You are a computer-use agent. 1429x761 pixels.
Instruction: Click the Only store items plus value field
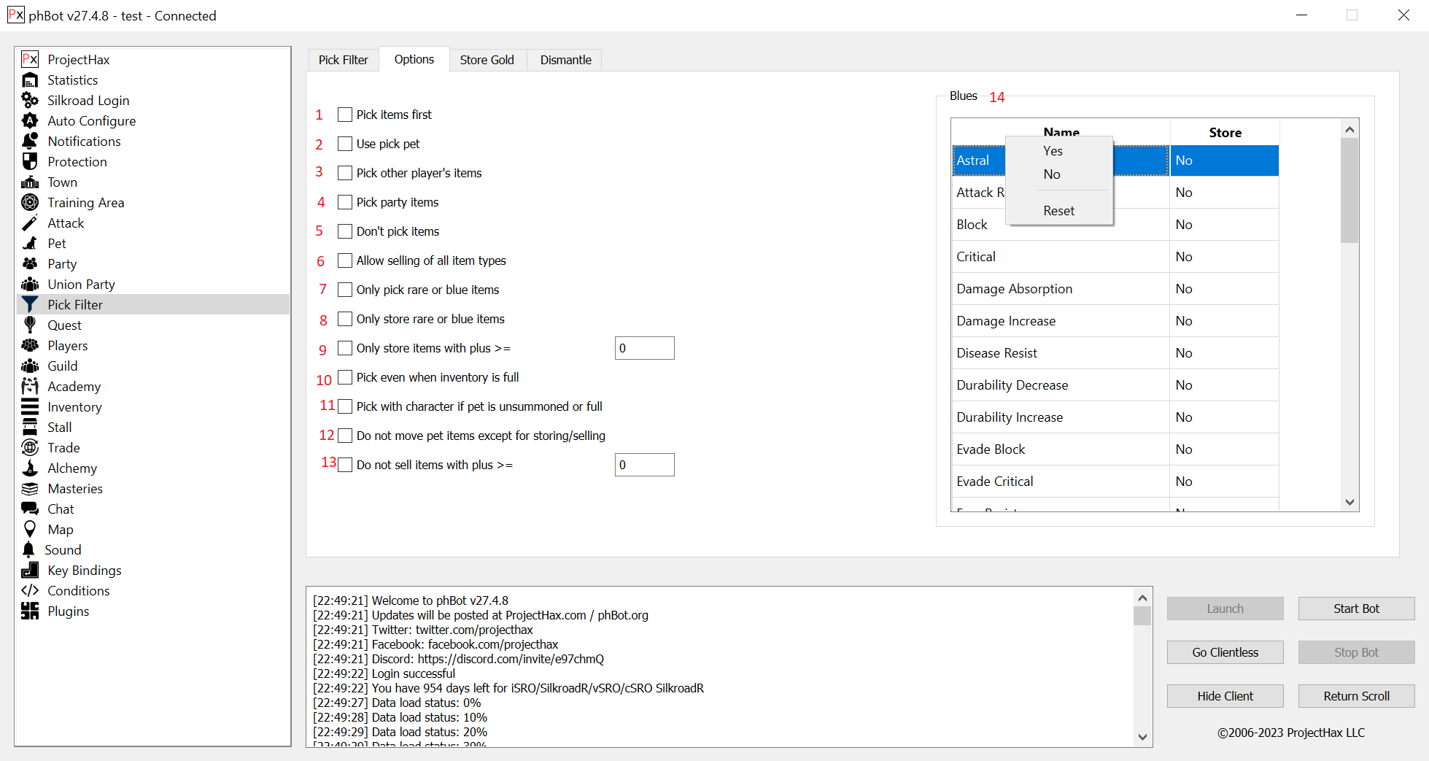(644, 348)
